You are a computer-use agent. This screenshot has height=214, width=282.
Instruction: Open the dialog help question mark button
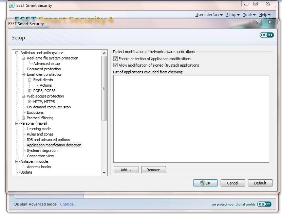tap(257, 22)
